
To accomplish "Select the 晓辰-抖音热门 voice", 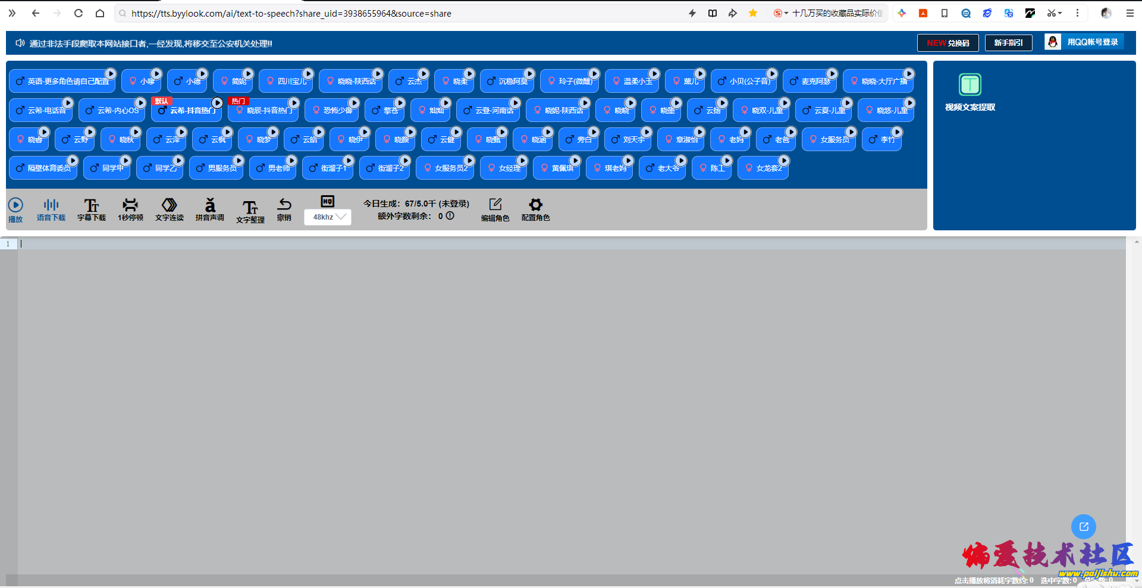I will click(x=263, y=111).
